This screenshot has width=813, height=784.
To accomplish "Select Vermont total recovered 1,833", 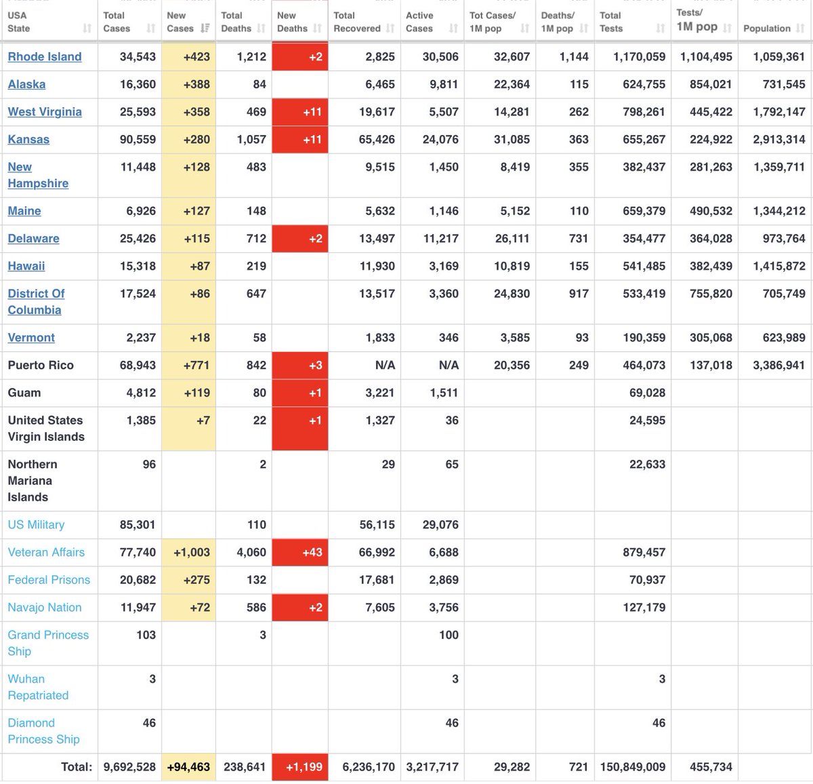I will [379, 338].
